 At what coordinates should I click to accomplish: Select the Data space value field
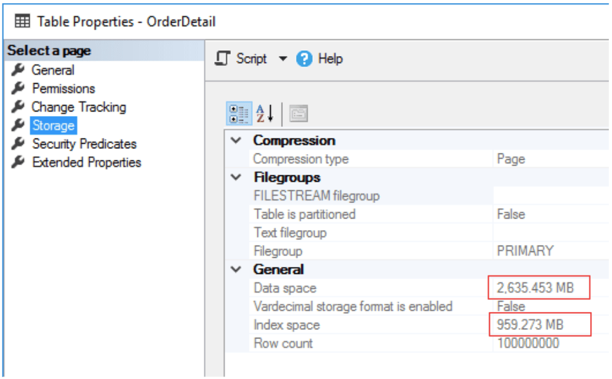[538, 288]
